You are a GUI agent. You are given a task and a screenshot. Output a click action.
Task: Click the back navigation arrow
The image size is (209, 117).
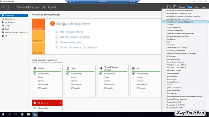click(4, 7)
